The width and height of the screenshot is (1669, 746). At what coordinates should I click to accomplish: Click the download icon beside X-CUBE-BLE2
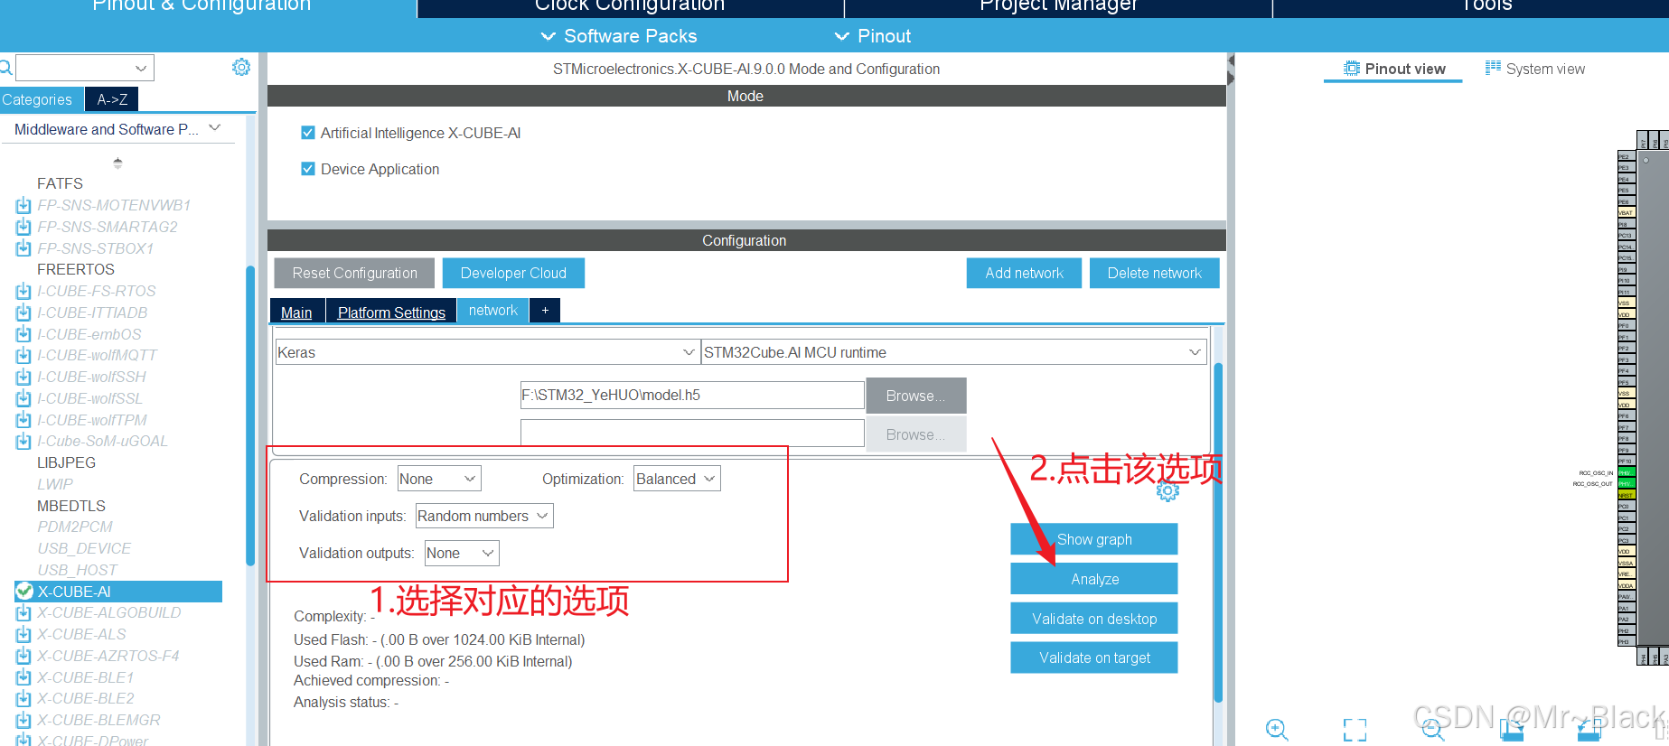click(23, 699)
